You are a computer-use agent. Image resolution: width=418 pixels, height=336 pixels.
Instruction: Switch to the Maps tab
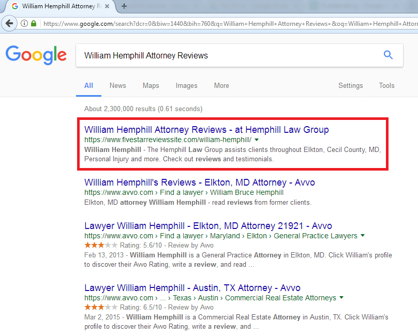coord(151,85)
